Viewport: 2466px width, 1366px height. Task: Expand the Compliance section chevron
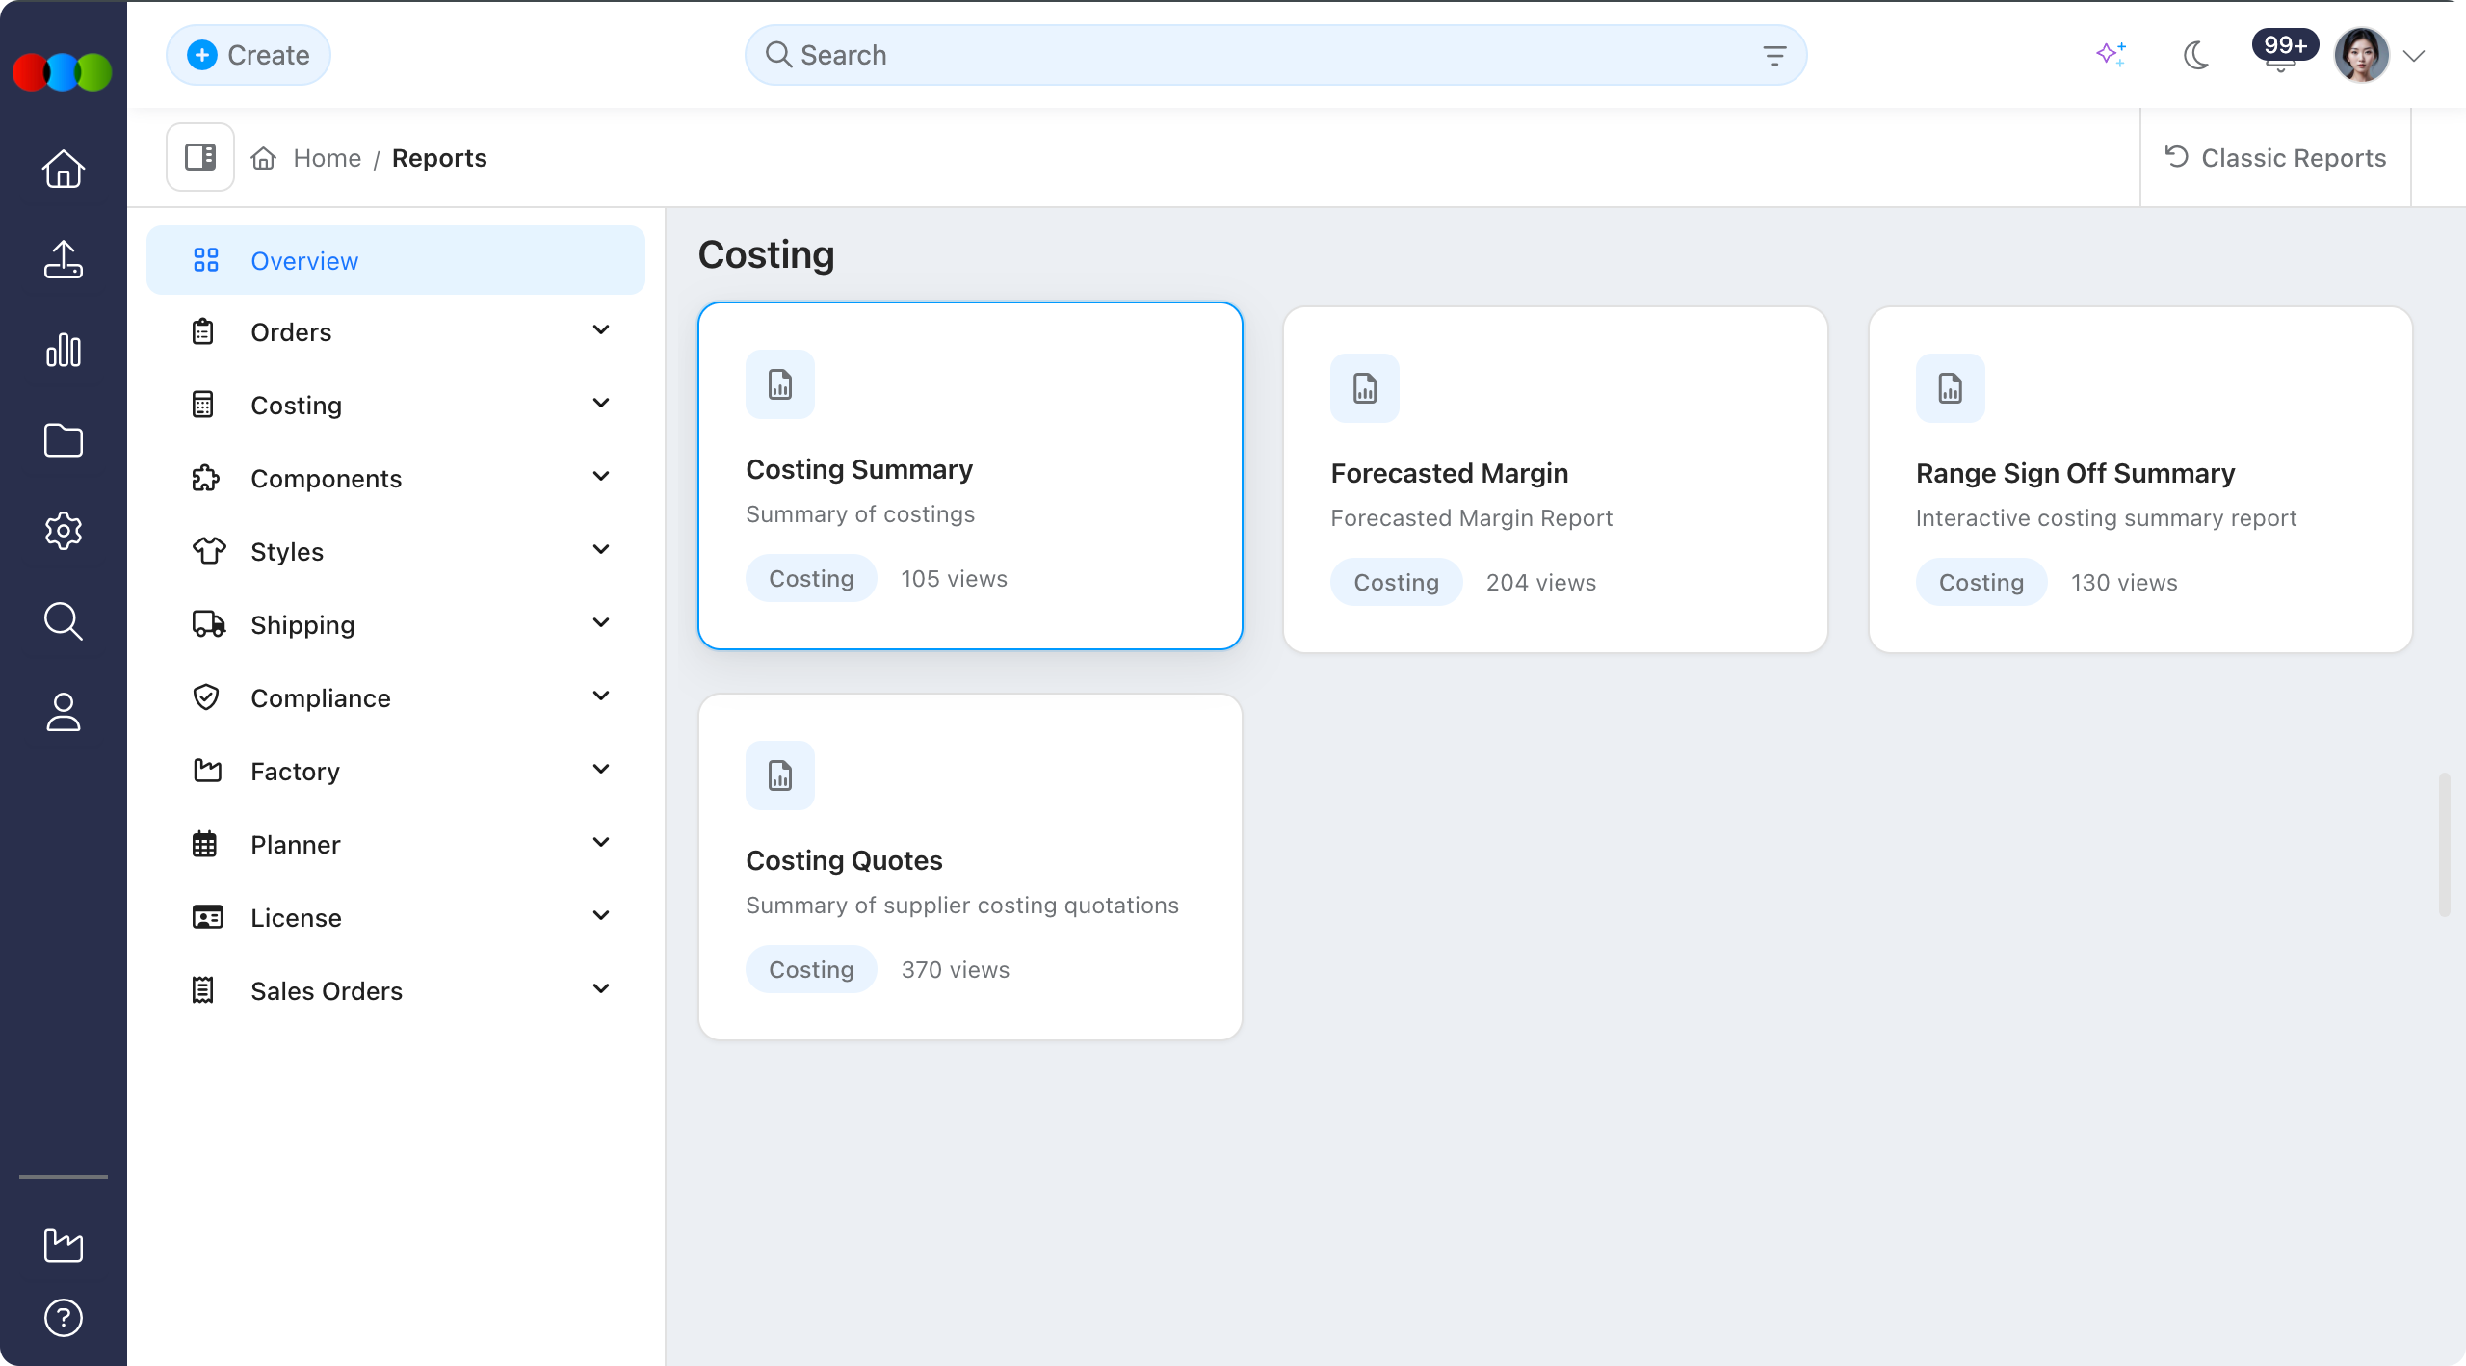601,696
